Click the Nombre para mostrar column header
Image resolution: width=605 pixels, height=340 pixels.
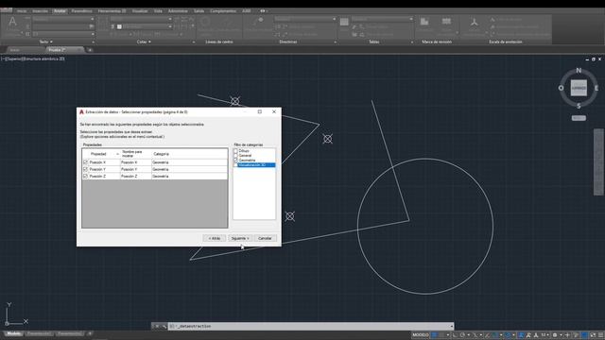point(135,154)
